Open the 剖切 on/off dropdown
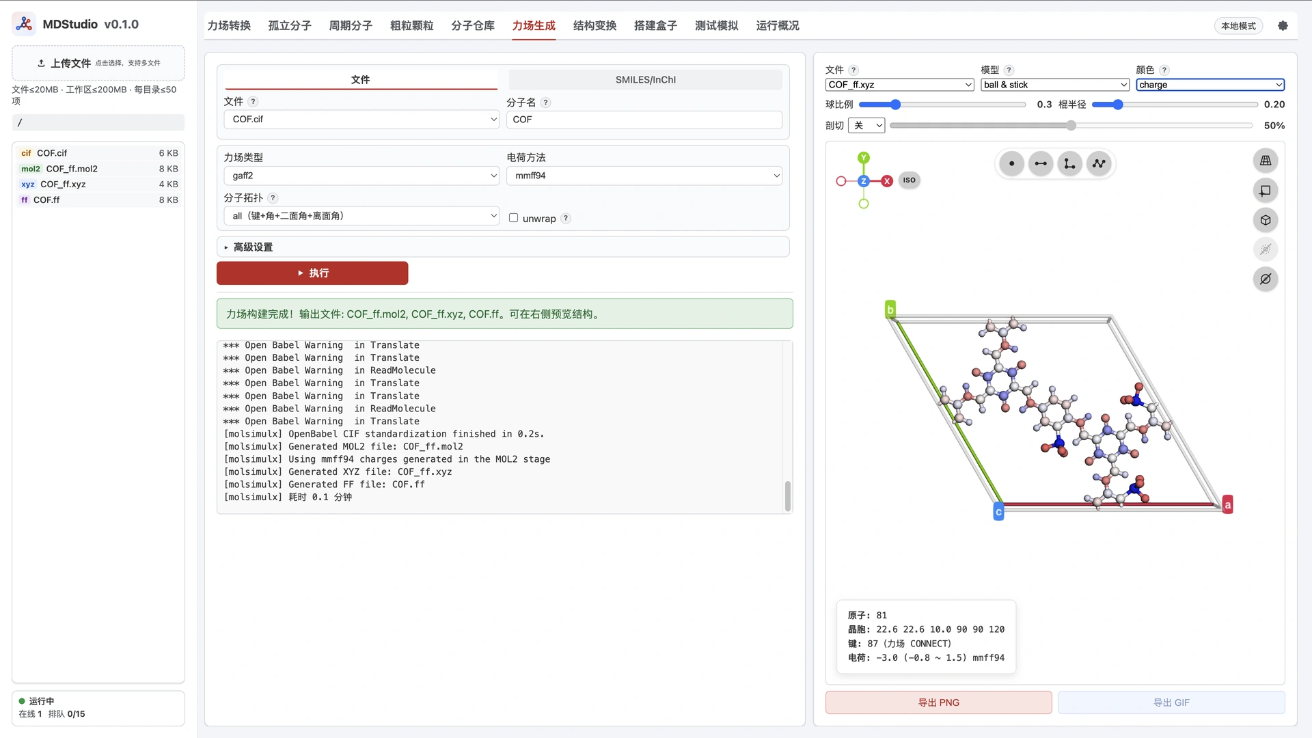The height and width of the screenshot is (738, 1312). 866,126
